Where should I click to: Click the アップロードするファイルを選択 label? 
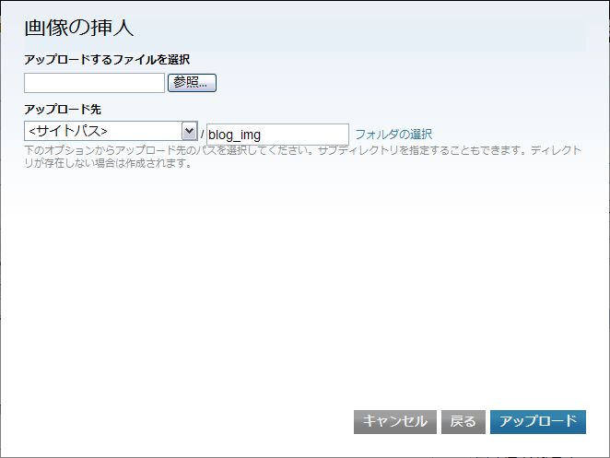click(x=107, y=60)
